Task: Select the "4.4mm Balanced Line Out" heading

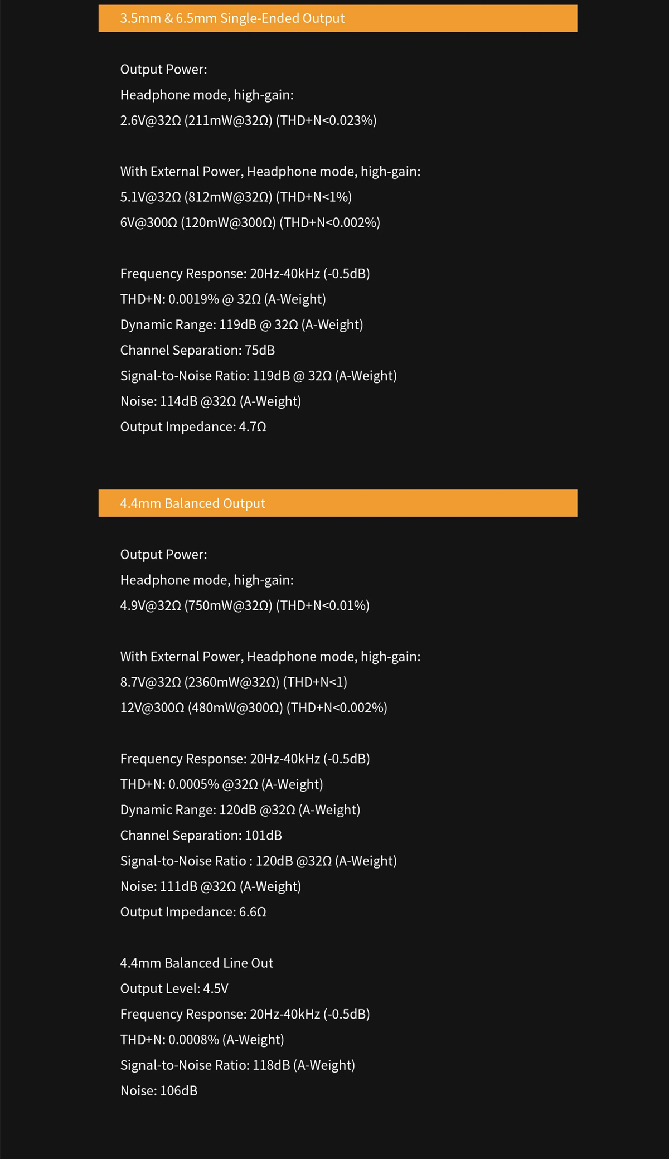Action: [x=197, y=963]
